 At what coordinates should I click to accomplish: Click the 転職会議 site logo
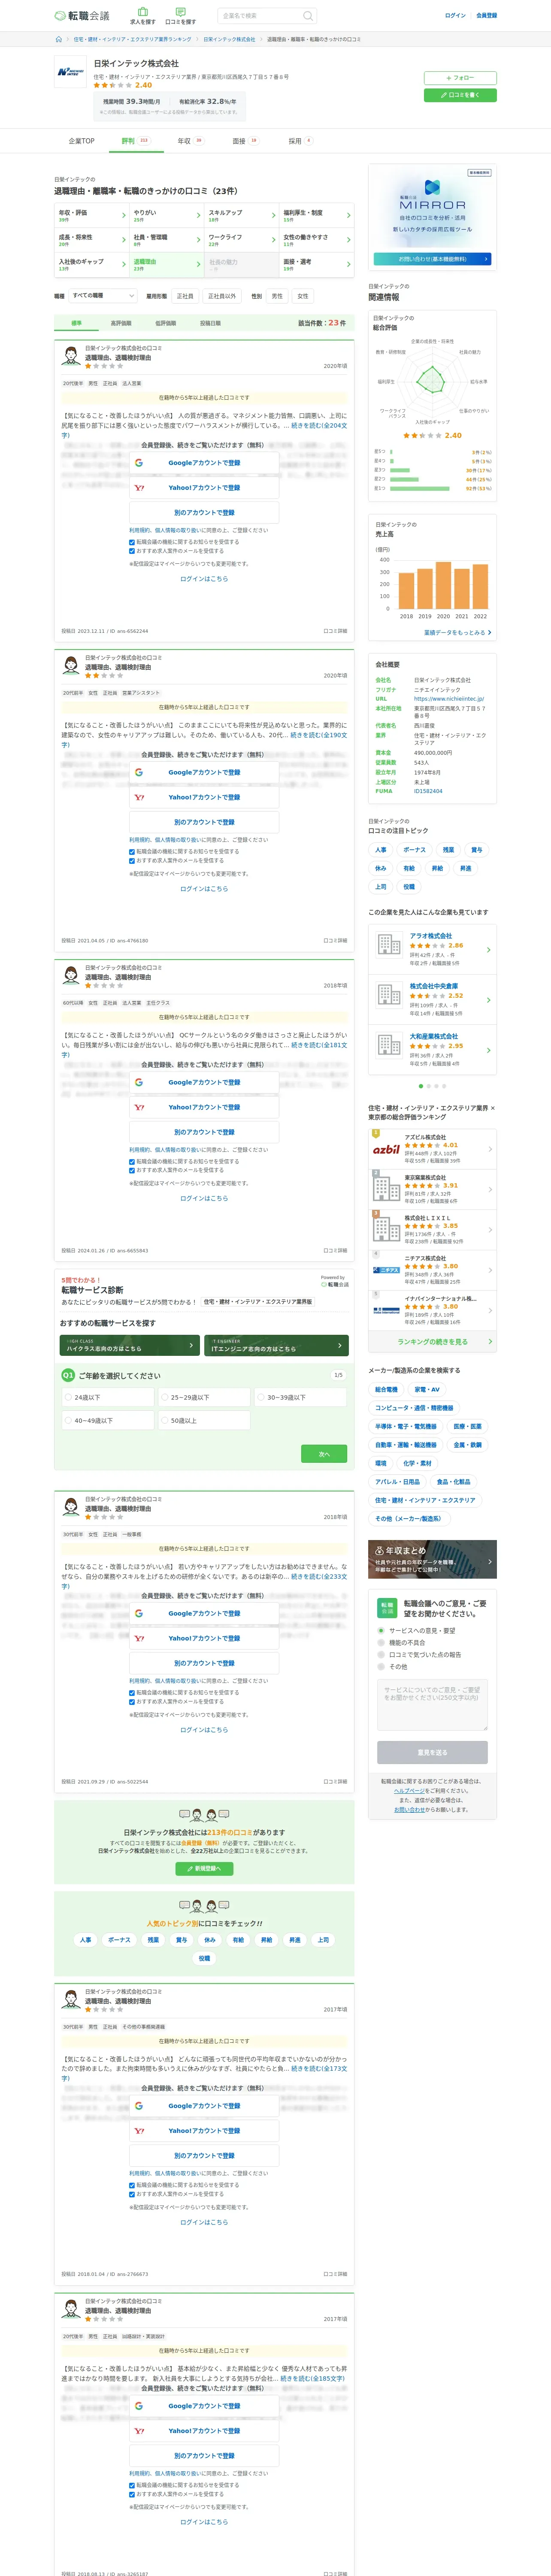pyautogui.click(x=82, y=16)
